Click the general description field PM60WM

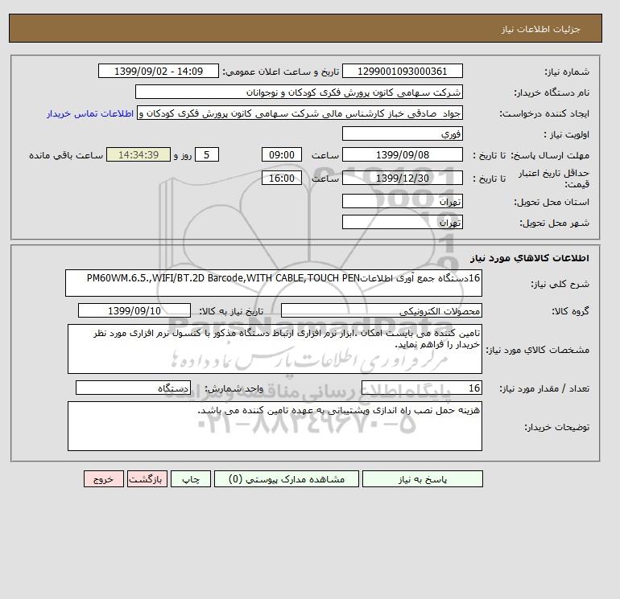pos(274,283)
